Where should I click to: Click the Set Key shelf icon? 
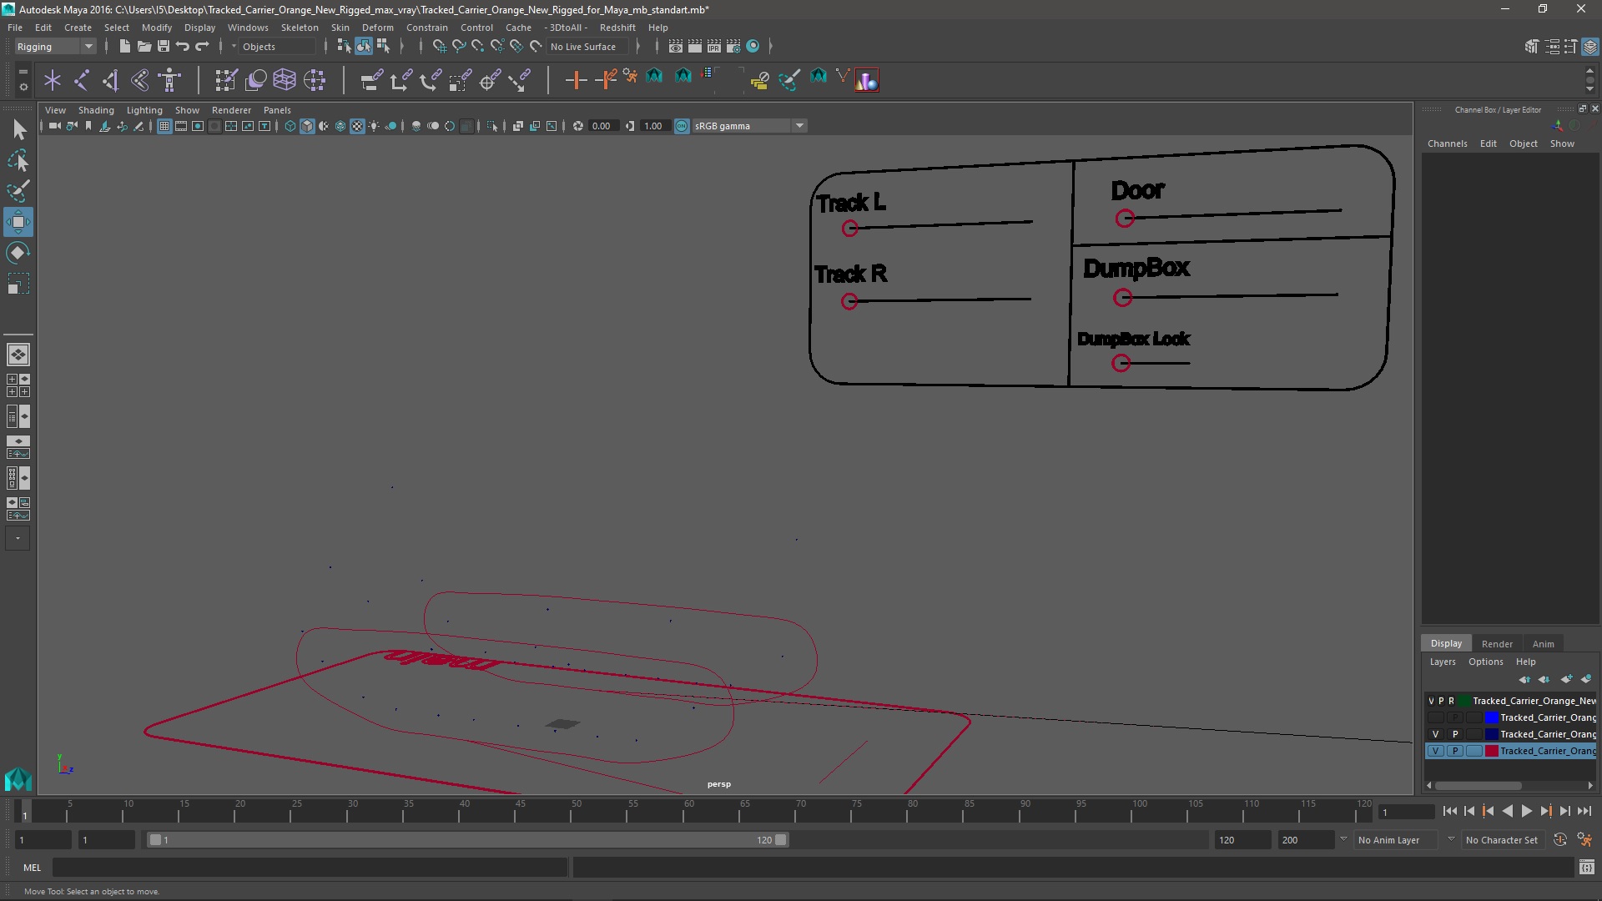576,80
